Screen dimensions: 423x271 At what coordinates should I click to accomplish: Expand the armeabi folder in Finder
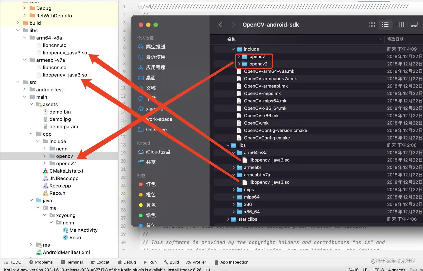233,167
